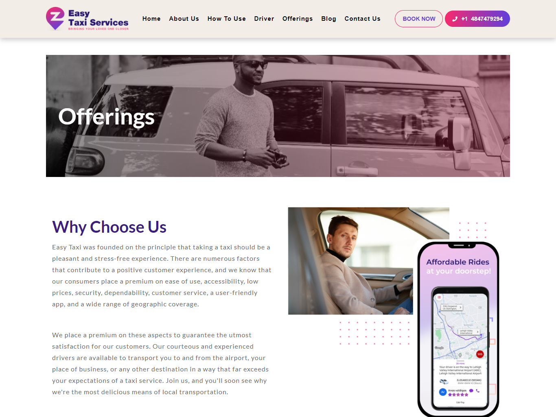556x417 pixels.
Task: Click the BOOK NOW button
Action: (419, 19)
